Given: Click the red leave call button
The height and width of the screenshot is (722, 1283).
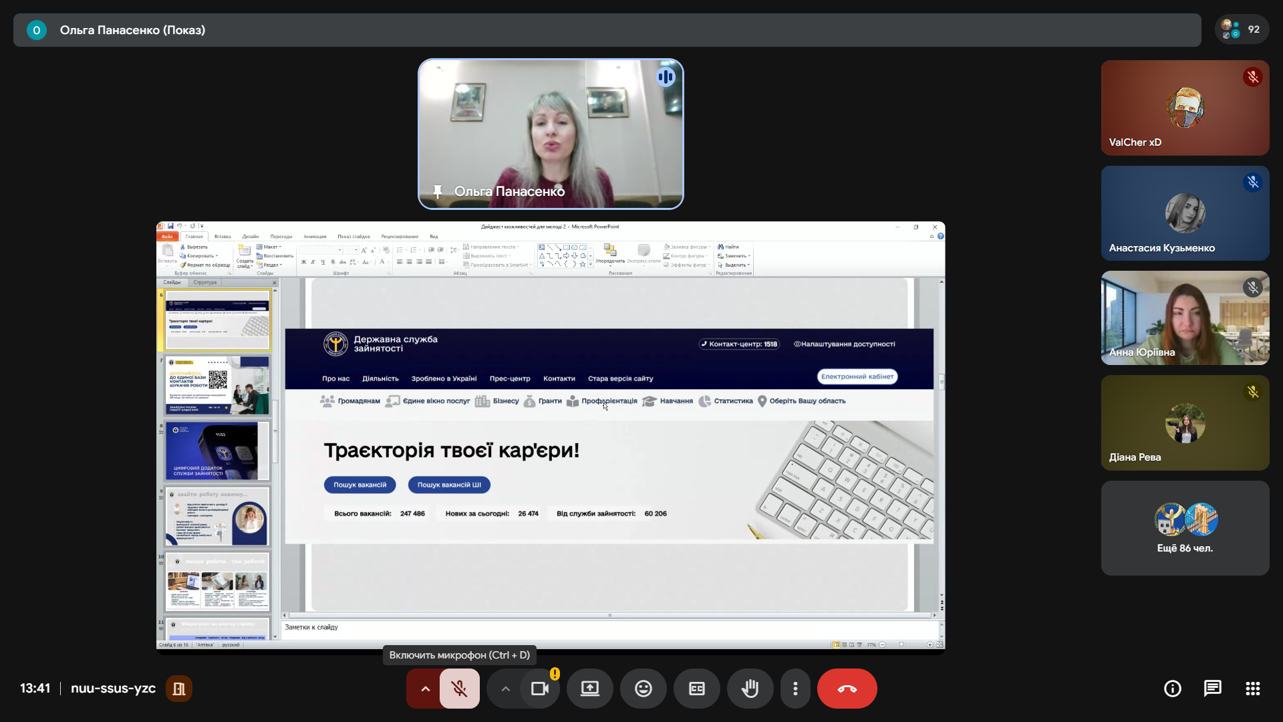Looking at the screenshot, I should pyautogui.click(x=847, y=689).
